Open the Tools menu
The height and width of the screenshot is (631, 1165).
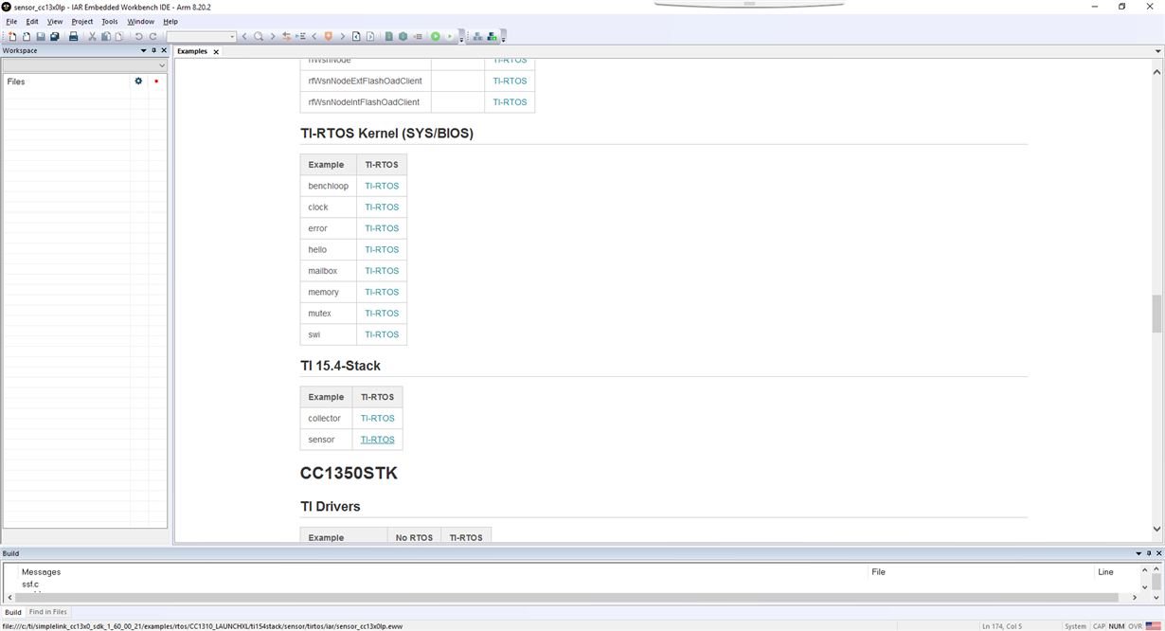point(110,21)
